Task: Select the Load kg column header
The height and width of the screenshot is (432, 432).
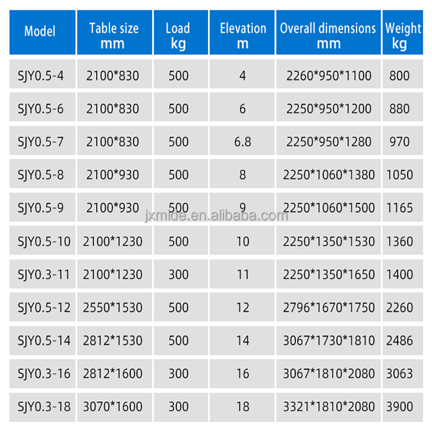Action: (178, 35)
